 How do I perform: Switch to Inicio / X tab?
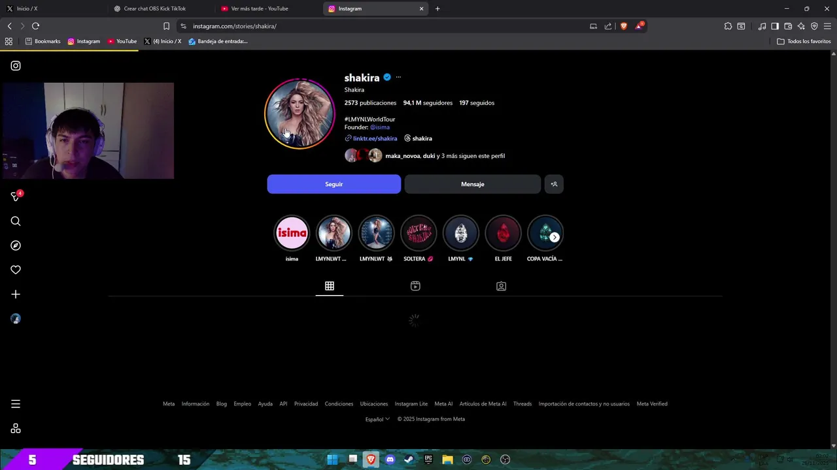point(52,8)
